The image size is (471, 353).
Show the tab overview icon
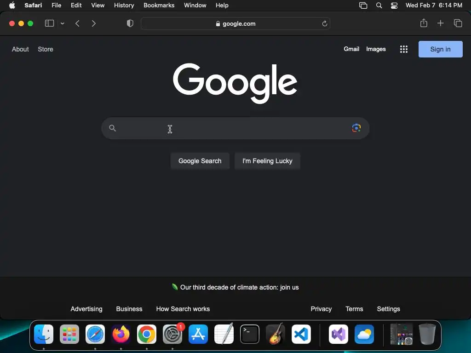pos(458,23)
